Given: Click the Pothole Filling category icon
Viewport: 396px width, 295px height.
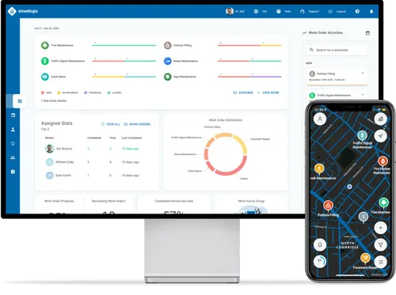Looking at the screenshot, I should tap(168, 45).
